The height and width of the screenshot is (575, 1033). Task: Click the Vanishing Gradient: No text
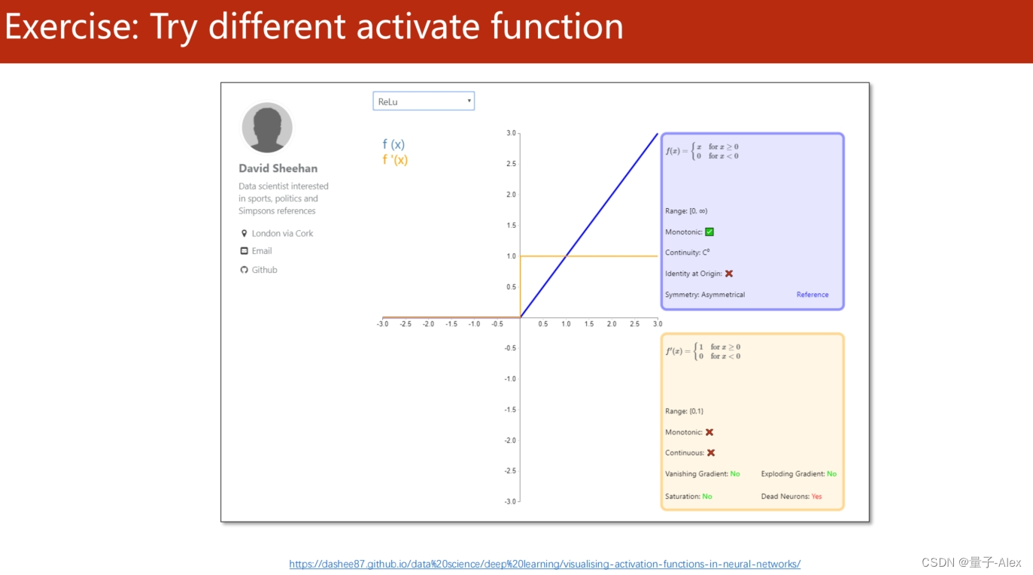click(703, 474)
